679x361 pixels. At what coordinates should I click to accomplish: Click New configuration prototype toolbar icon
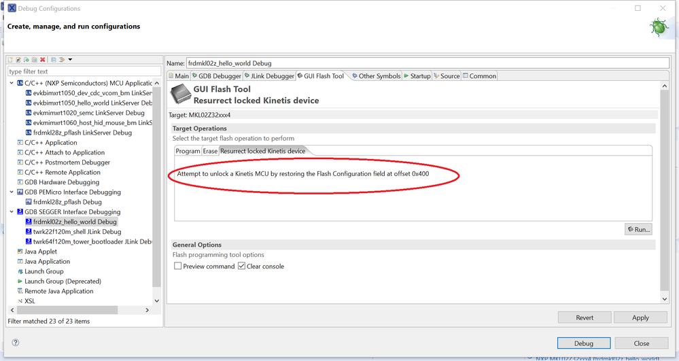(18, 60)
